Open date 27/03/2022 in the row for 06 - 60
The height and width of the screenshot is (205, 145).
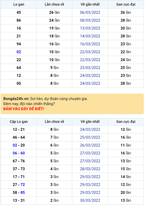[90, 153]
